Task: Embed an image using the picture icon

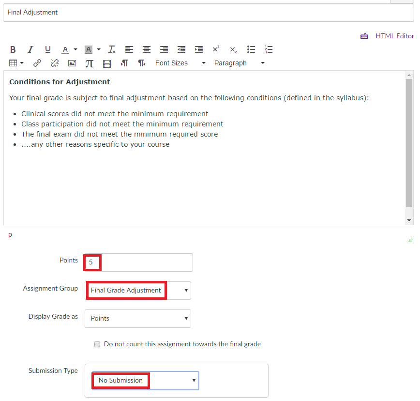Action: [72, 63]
